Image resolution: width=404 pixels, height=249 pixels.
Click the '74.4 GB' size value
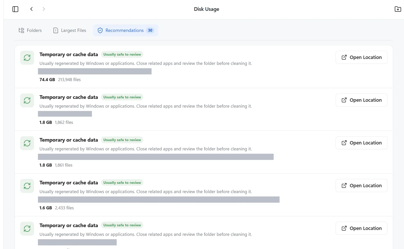(x=47, y=80)
